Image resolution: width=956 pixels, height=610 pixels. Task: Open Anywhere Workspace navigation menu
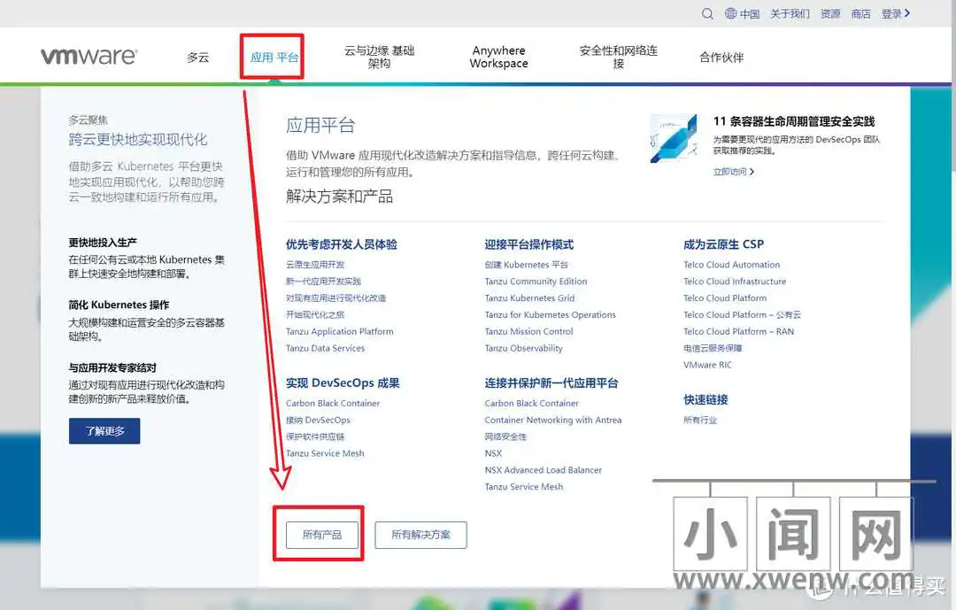point(498,57)
